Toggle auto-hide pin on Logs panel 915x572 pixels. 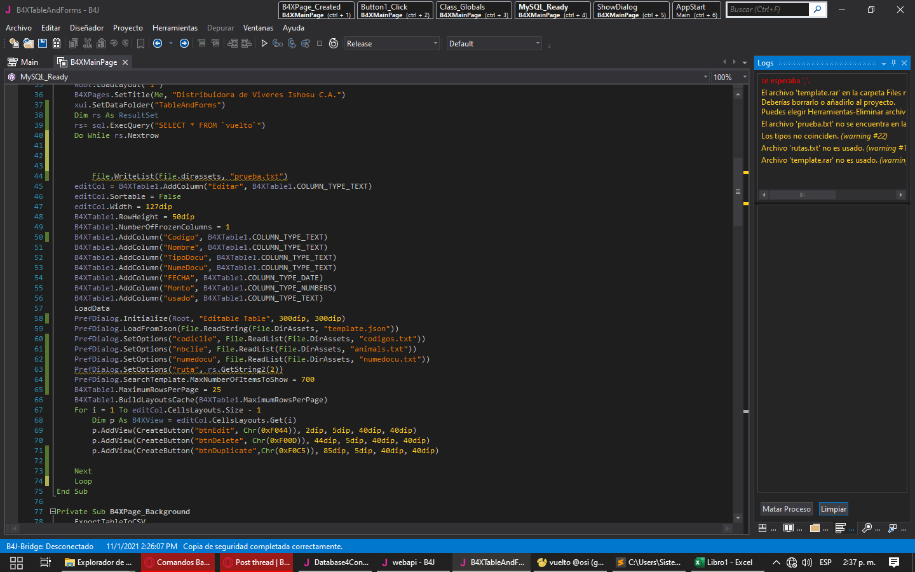(893, 63)
